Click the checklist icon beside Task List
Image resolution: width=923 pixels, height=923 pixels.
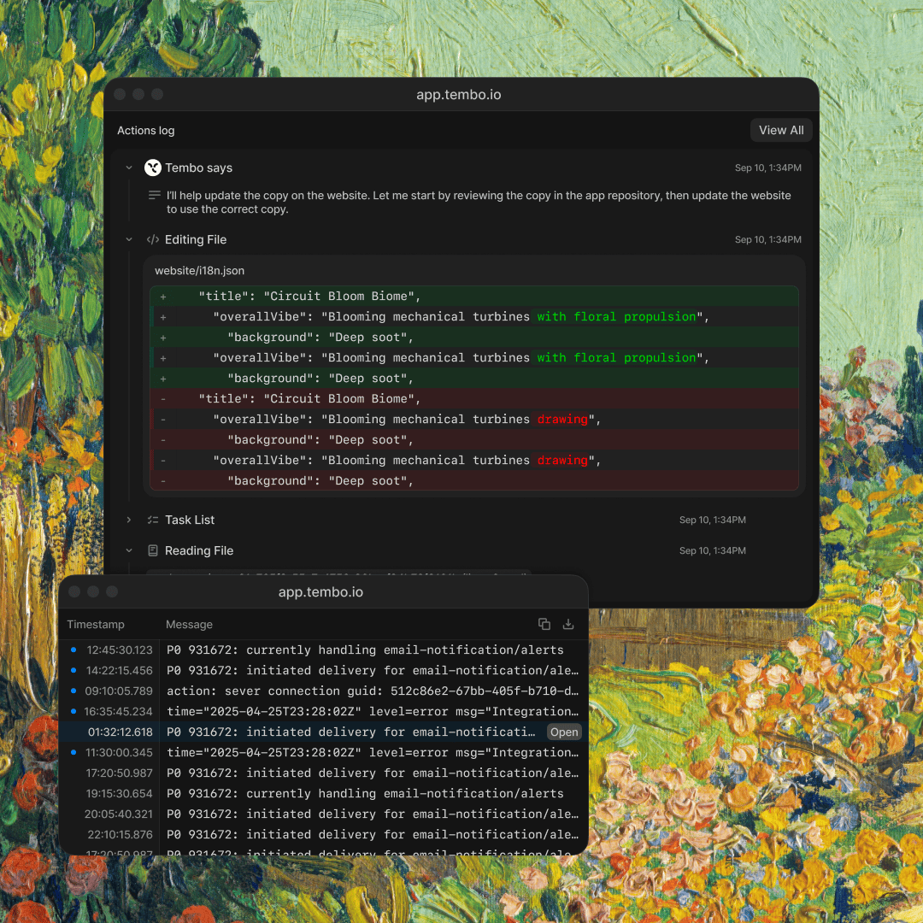pyautogui.click(x=153, y=520)
